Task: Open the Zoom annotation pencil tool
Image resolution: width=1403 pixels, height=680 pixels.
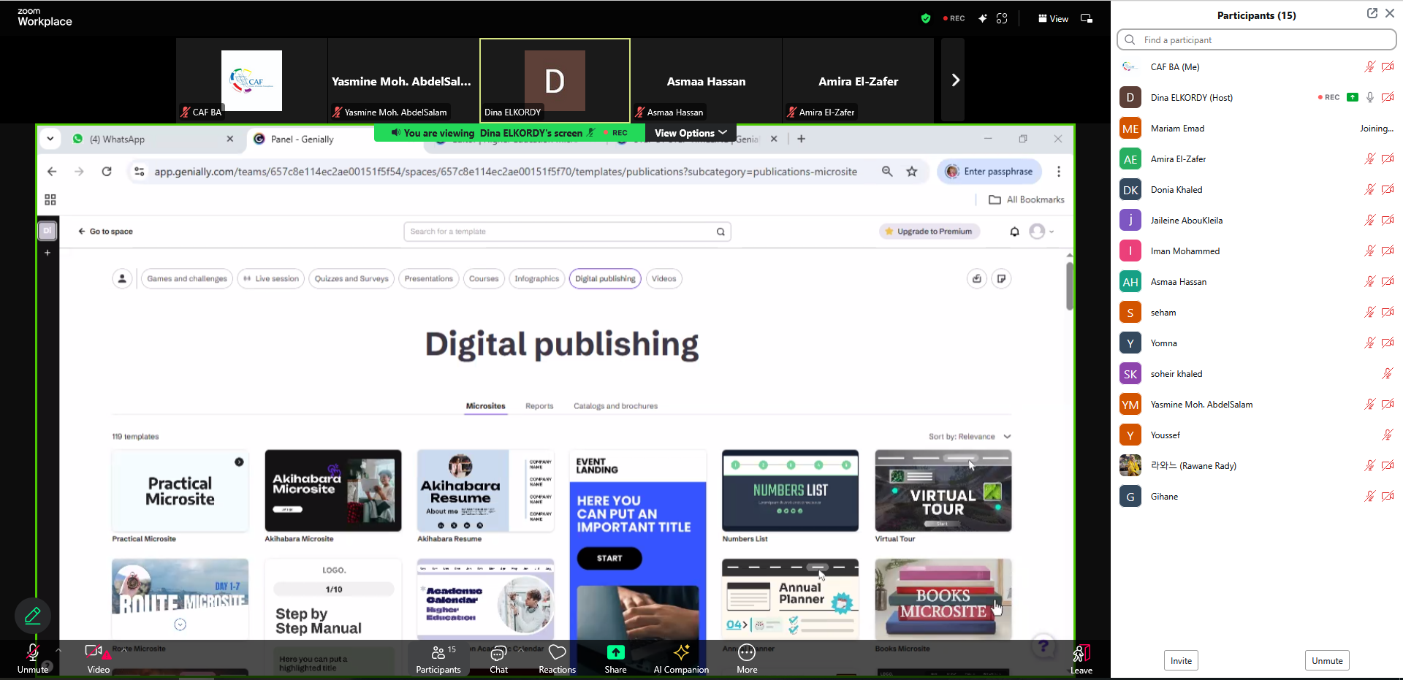Action: (x=33, y=616)
